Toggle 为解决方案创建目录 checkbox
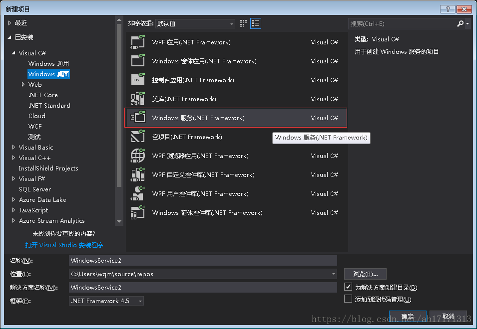 point(348,287)
